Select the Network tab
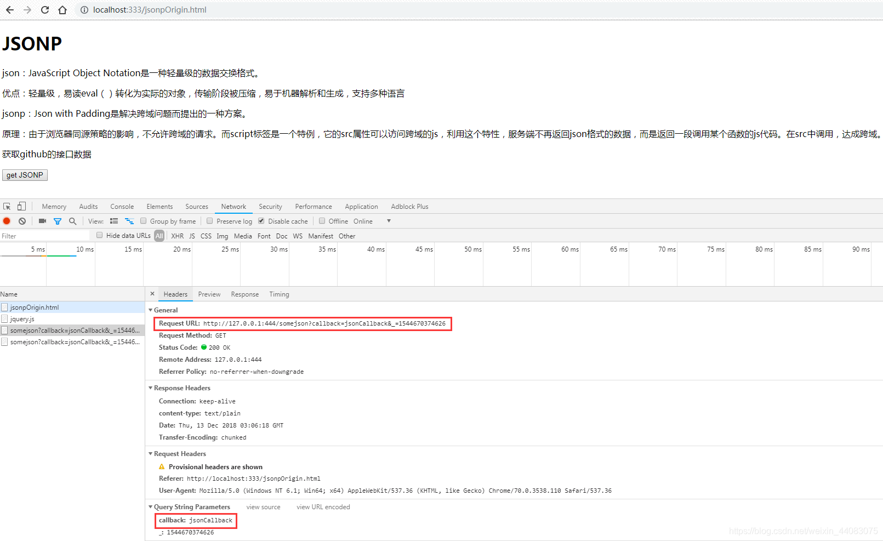 pos(233,207)
